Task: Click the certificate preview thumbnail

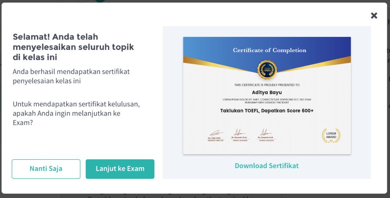Action: (267, 96)
